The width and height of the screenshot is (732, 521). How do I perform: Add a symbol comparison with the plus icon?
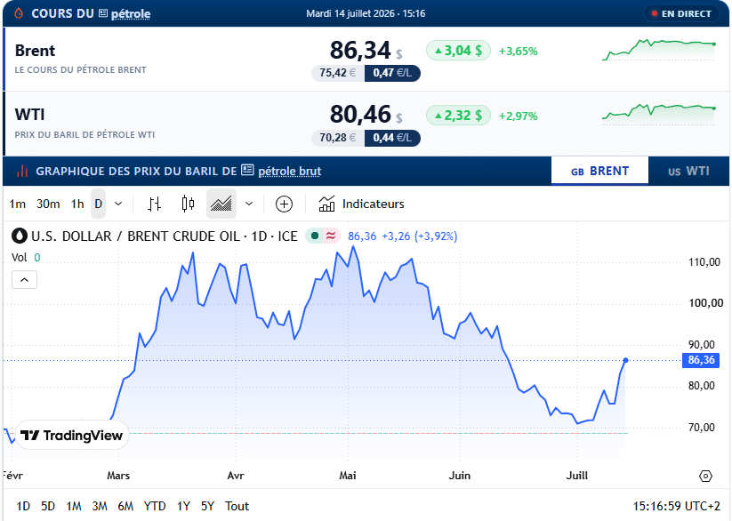click(x=284, y=204)
